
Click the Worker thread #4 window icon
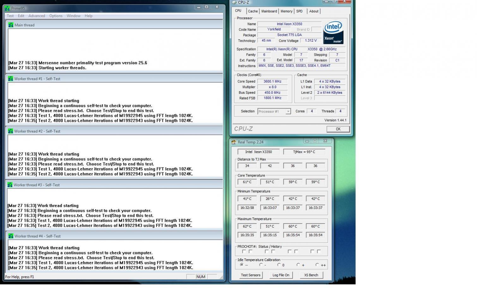[11, 236]
